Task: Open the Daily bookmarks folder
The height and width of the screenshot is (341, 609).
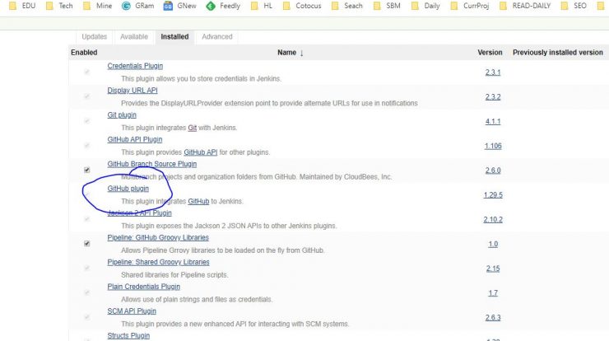Action: point(425,6)
